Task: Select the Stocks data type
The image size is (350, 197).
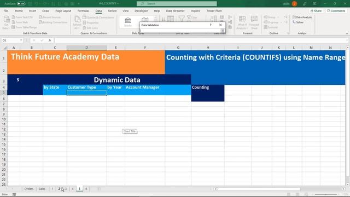Action: click(128, 22)
